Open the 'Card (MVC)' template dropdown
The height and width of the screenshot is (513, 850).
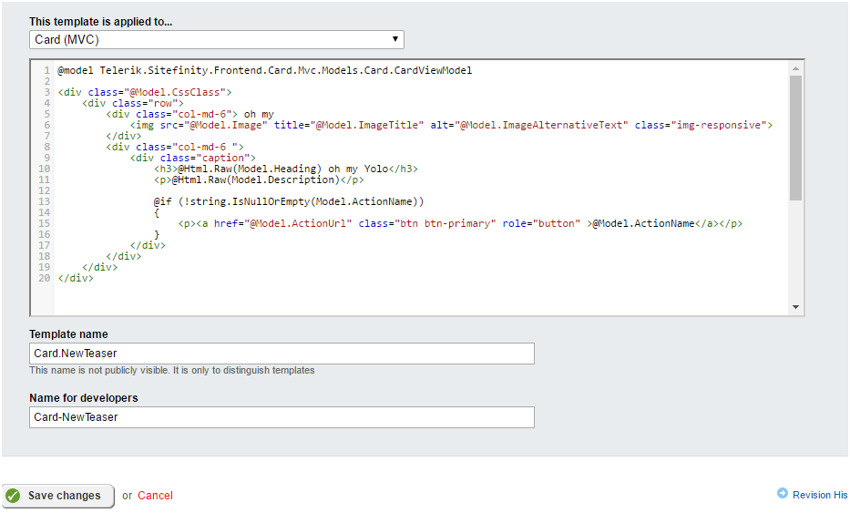click(216, 39)
